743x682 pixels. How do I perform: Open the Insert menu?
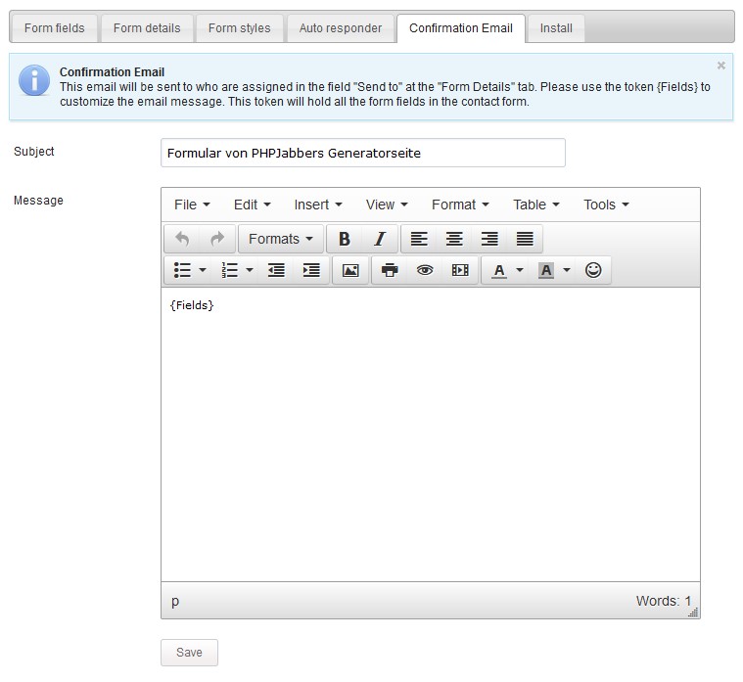pyautogui.click(x=318, y=205)
